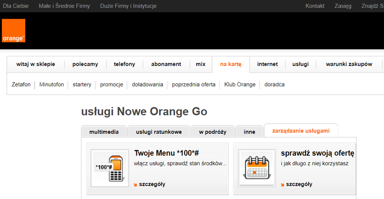The image size is (384, 199).
Task: Click the calendar offer icon
Action: click(x=257, y=168)
